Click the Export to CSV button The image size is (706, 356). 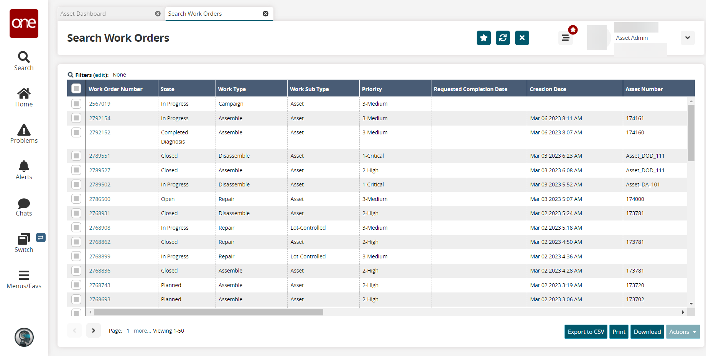pyautogui.click(x=586, y=332)
